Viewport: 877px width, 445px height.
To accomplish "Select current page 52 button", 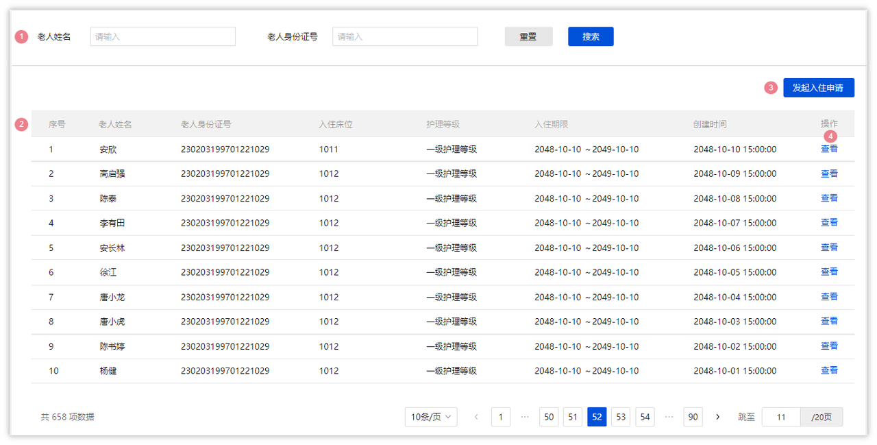I will 597,417.
